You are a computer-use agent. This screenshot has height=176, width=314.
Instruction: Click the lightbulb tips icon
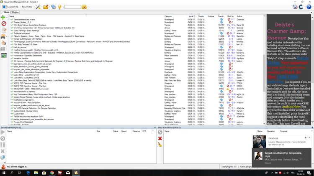tap(59, 7)
